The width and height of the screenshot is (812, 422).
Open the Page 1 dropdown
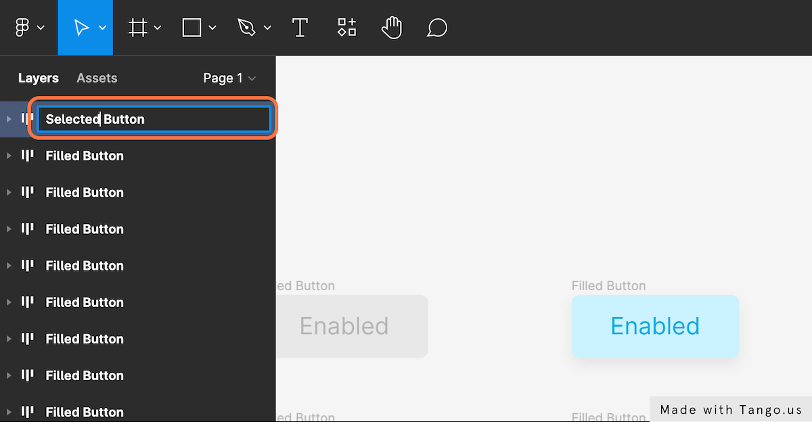[230, 78]
